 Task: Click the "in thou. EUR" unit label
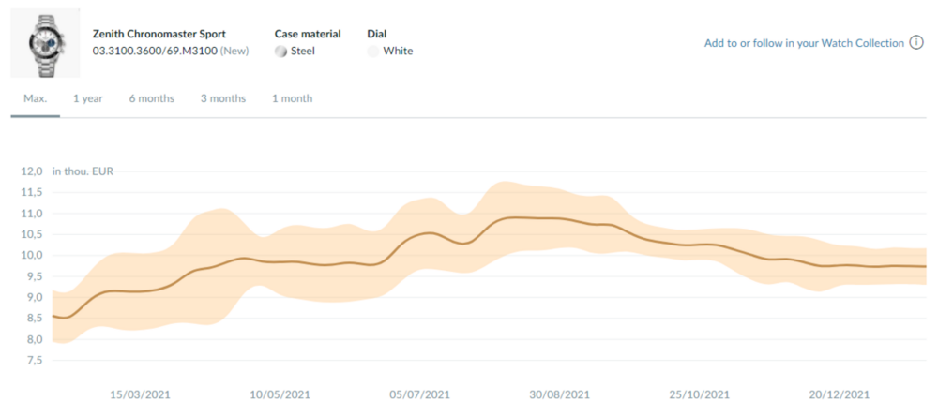83,171
